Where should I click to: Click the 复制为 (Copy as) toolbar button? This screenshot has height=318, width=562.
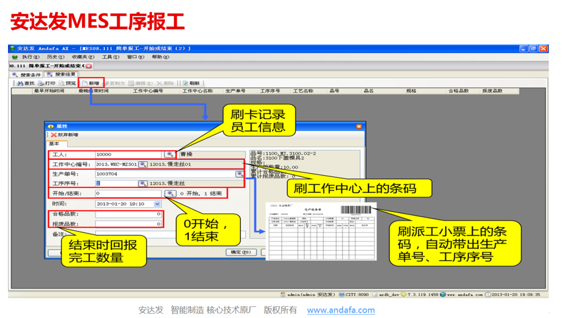coord(114,83)
